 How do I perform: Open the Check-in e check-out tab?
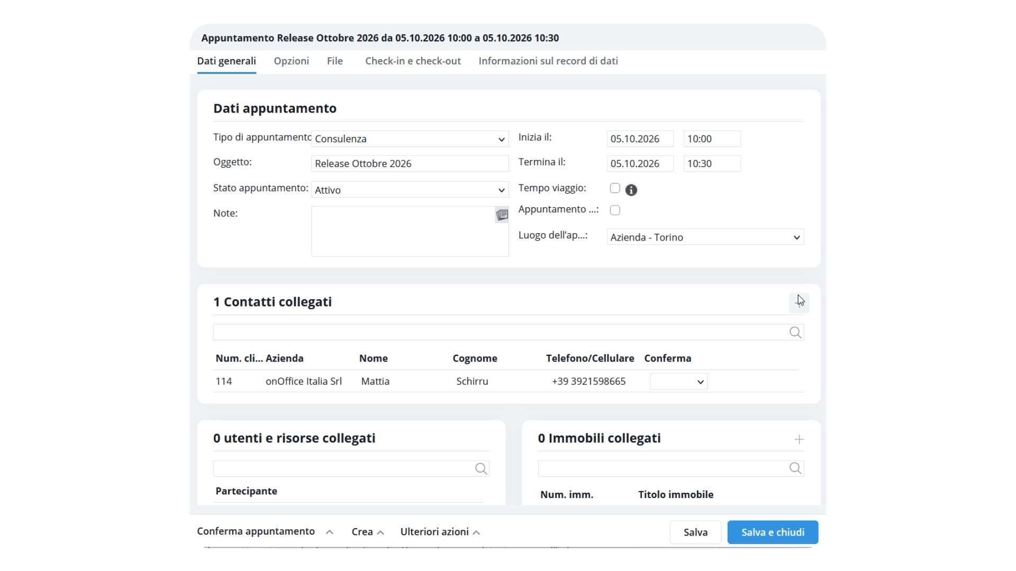413,61
